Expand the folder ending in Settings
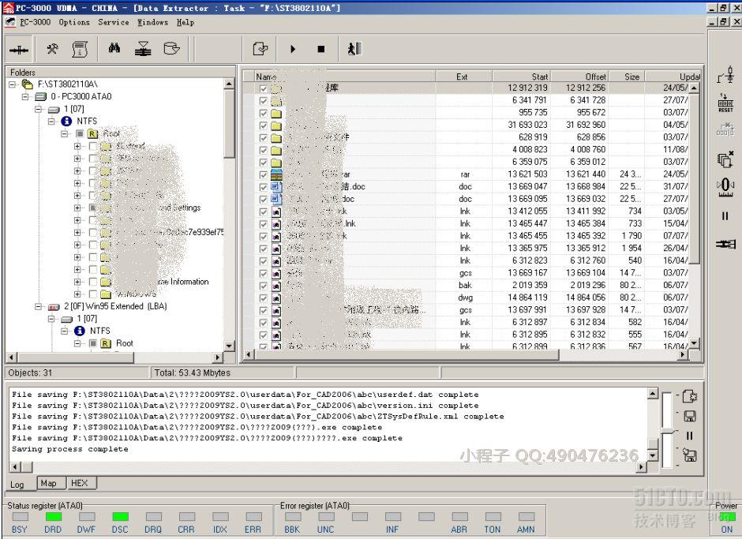 tap(77, 208)
